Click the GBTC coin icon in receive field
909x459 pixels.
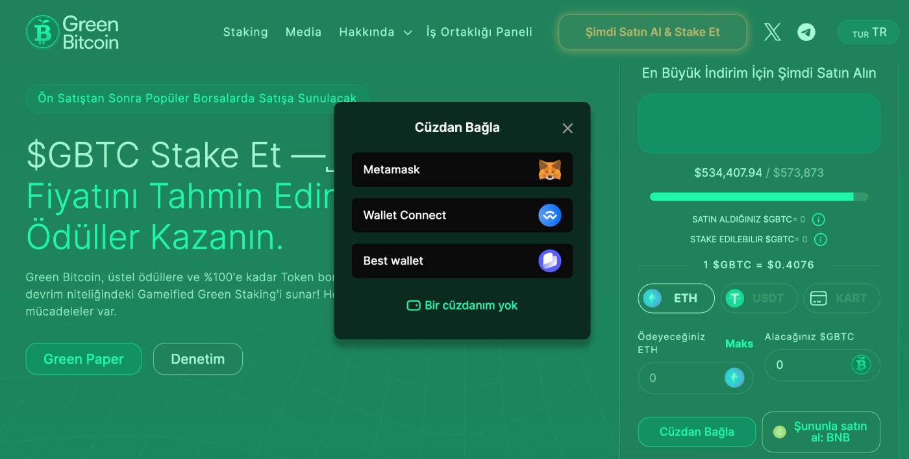click(x=861, y=365)
